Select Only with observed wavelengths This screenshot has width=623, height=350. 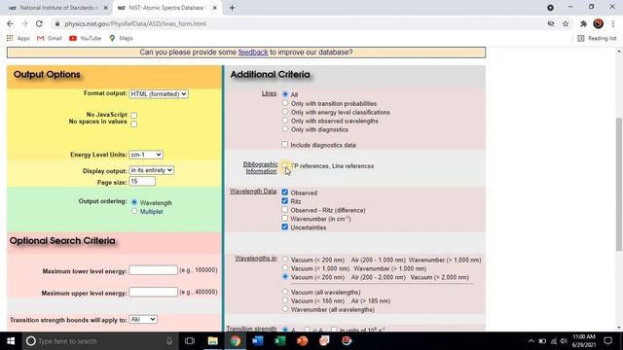click(x=285, y=121)
